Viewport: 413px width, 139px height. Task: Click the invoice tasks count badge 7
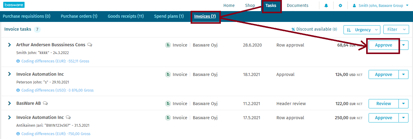[x=37, y=29]
